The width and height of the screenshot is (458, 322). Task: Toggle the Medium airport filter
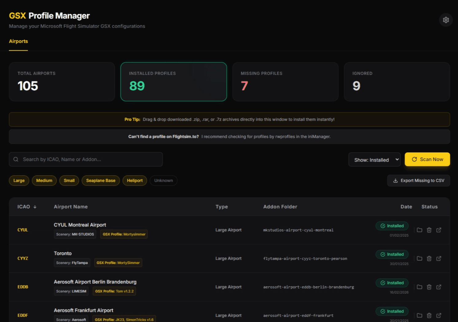click(x=44, y=180)
